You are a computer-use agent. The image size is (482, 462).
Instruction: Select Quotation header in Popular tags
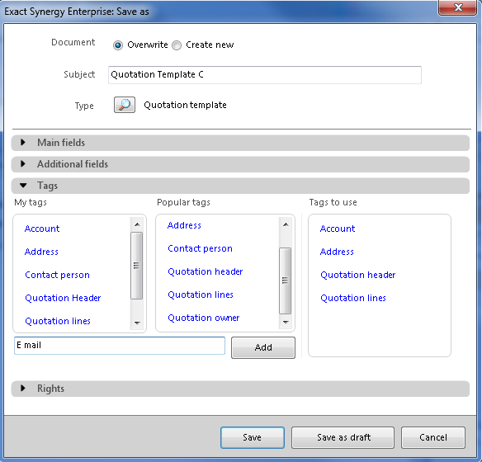point(206,271)
